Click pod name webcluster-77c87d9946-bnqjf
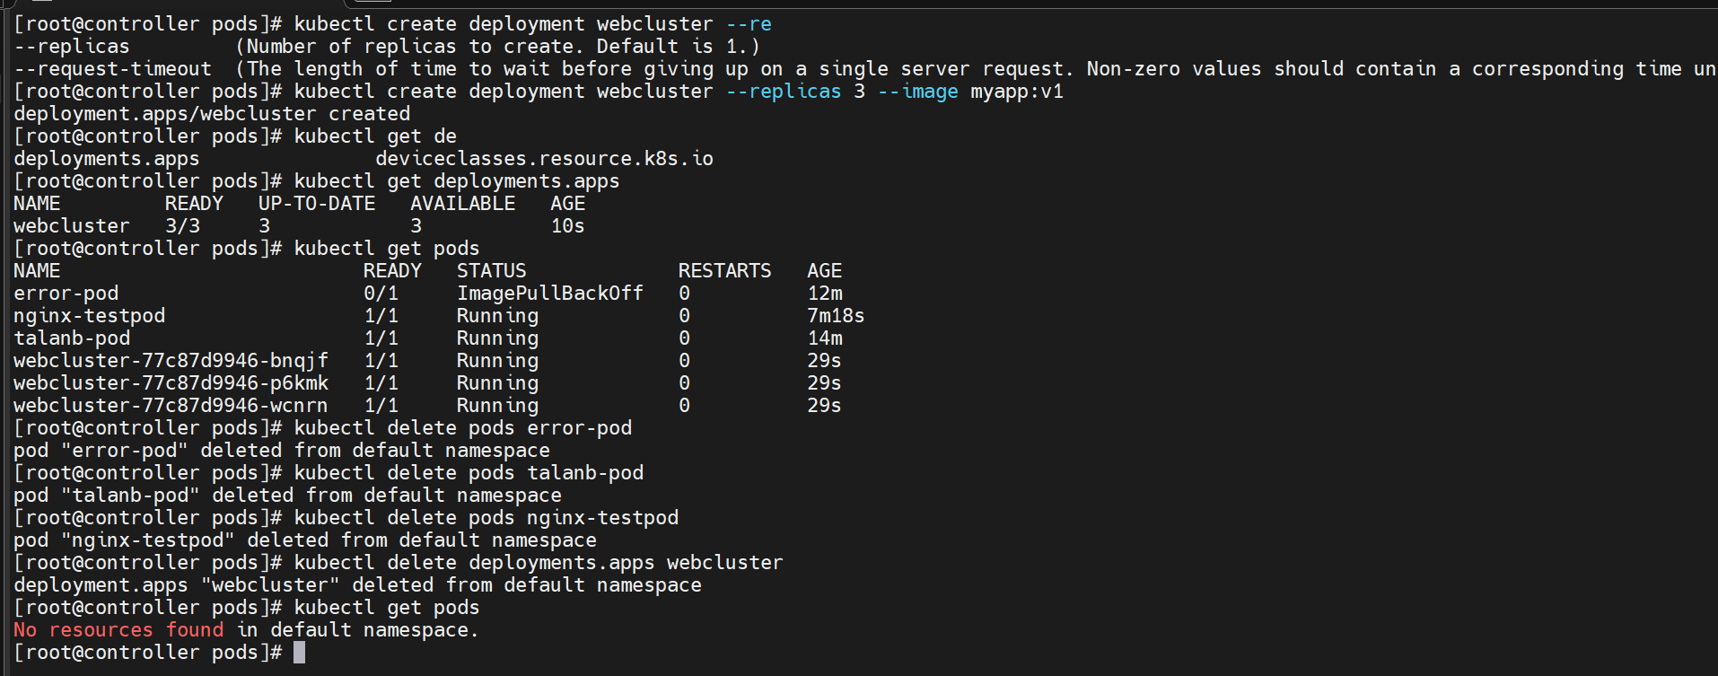This screenshot has width=1718, height=676. point(171,361)
